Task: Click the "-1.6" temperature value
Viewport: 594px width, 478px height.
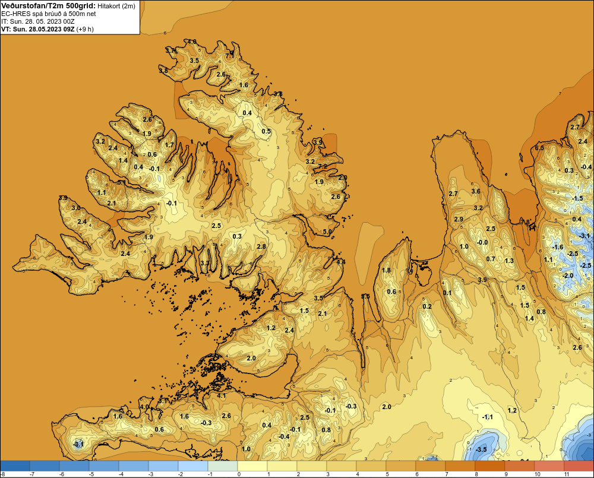Action: coord(557,248)
